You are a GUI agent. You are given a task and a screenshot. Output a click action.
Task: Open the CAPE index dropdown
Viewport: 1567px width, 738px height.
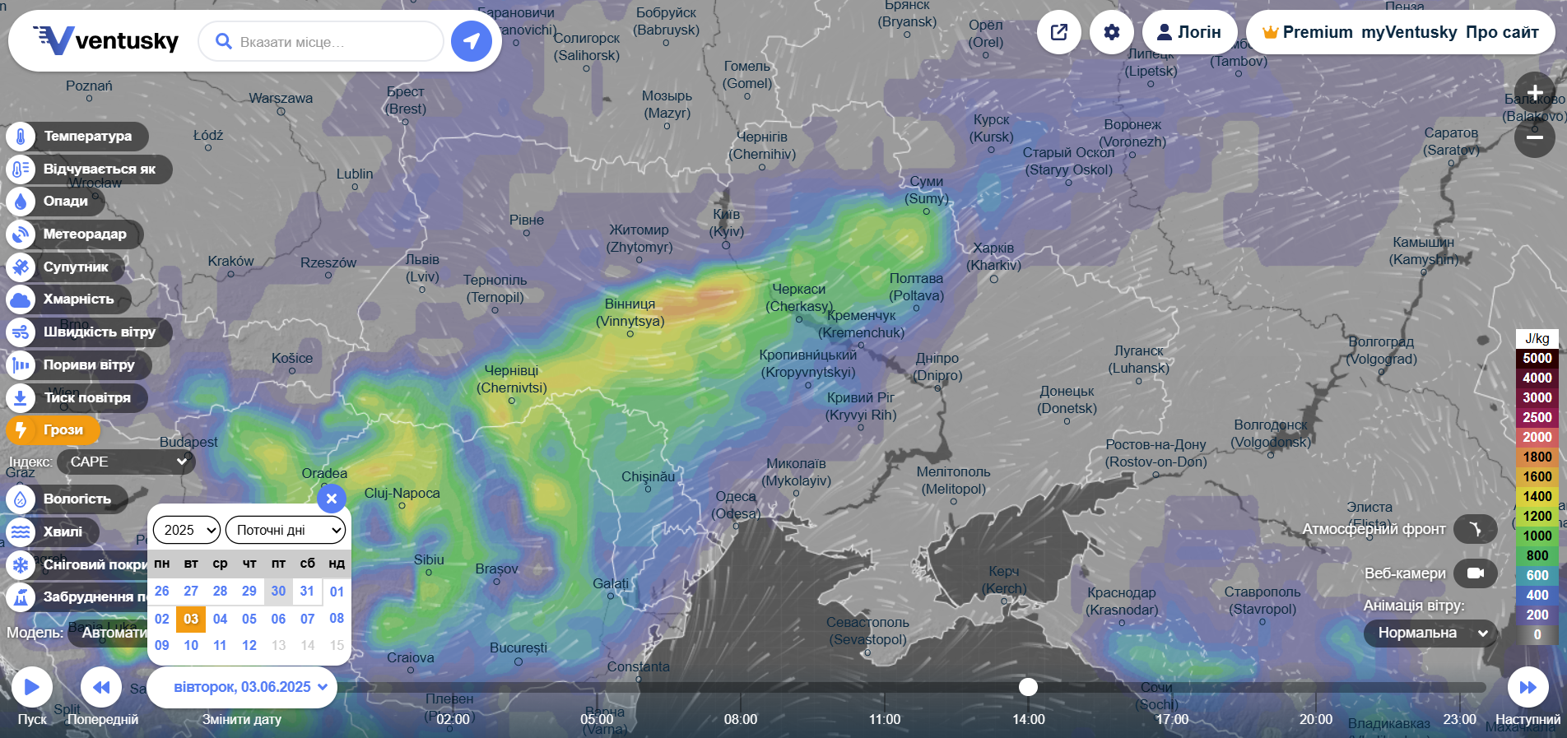click(x=126, y=462)
